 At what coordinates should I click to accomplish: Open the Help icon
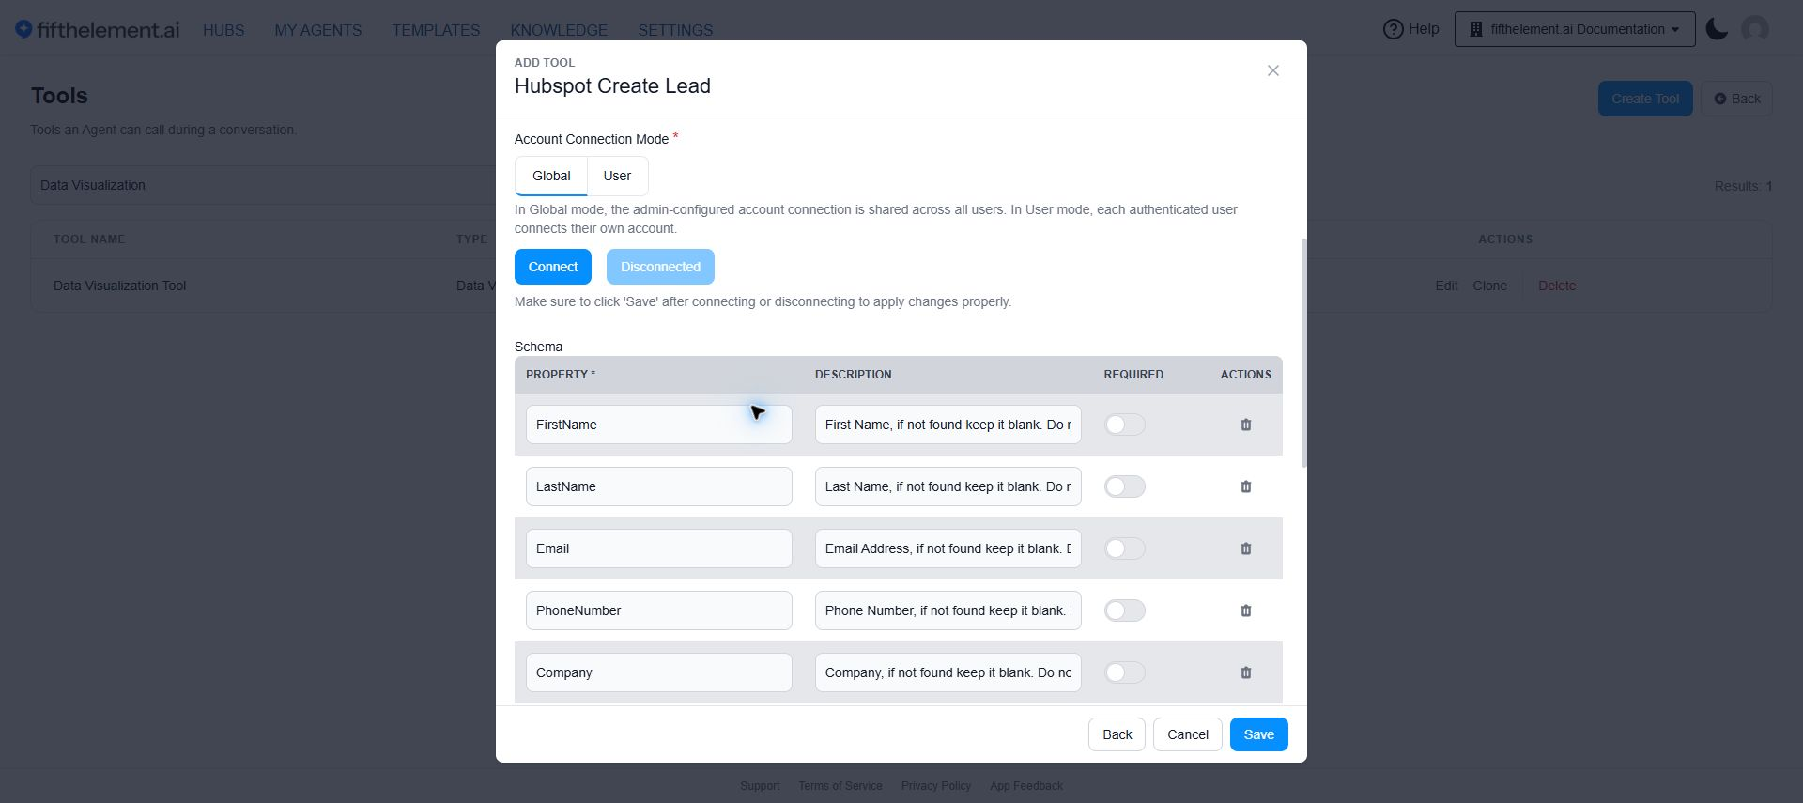pyautogui.click(x=1393, y=29)
